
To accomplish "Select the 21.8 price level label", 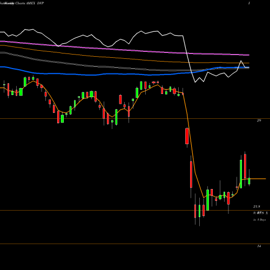I will 256,206.
